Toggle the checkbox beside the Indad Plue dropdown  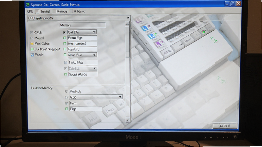click(65, 55)
